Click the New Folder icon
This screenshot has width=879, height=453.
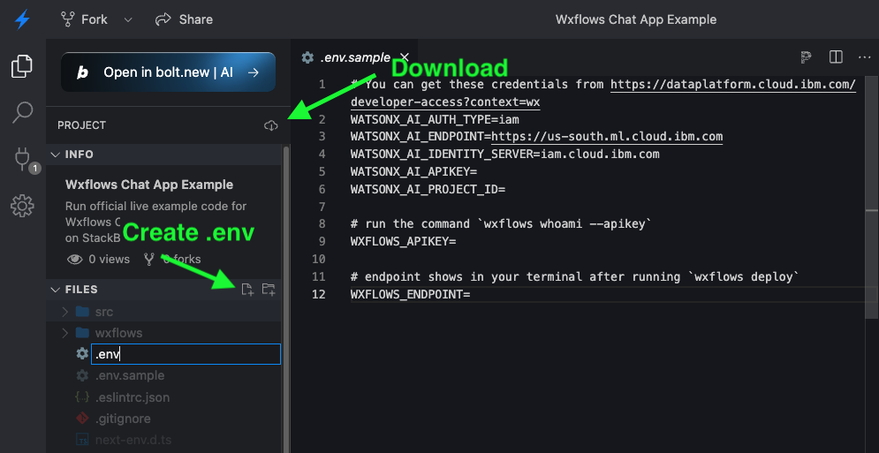pos(269,289)
